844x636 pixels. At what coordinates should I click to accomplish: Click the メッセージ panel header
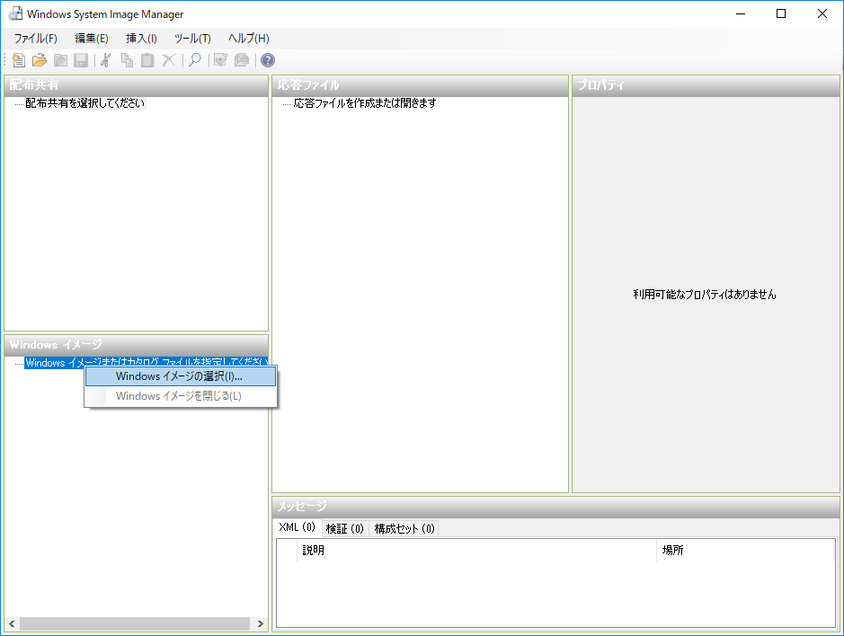click(x=556, y=507)
